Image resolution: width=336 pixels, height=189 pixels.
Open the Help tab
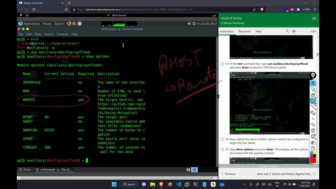tap(258, 31)
